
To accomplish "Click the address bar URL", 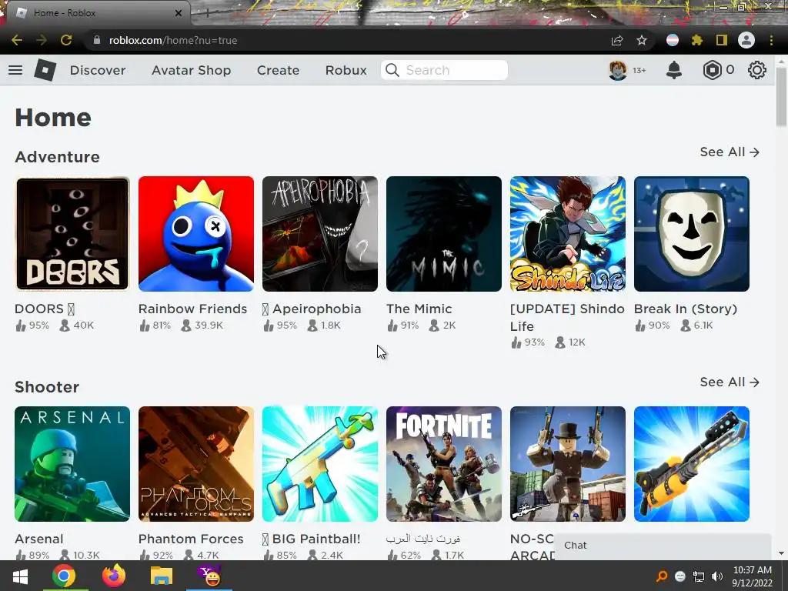I will 173,40.
